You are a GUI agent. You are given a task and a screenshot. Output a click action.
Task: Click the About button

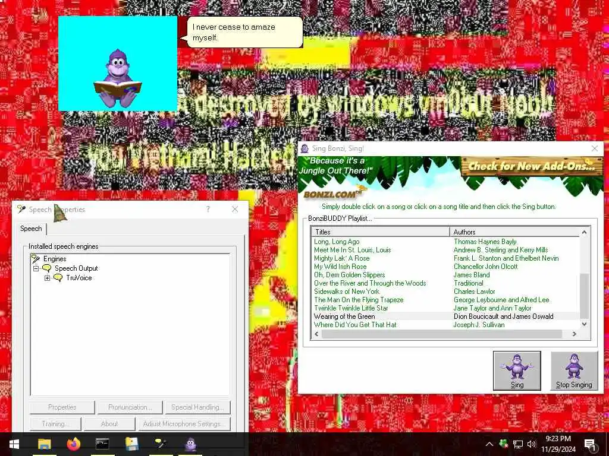109,424
